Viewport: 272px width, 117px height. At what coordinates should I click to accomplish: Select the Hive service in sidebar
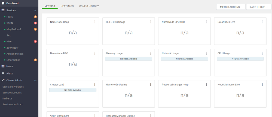(x=9, y=42)
